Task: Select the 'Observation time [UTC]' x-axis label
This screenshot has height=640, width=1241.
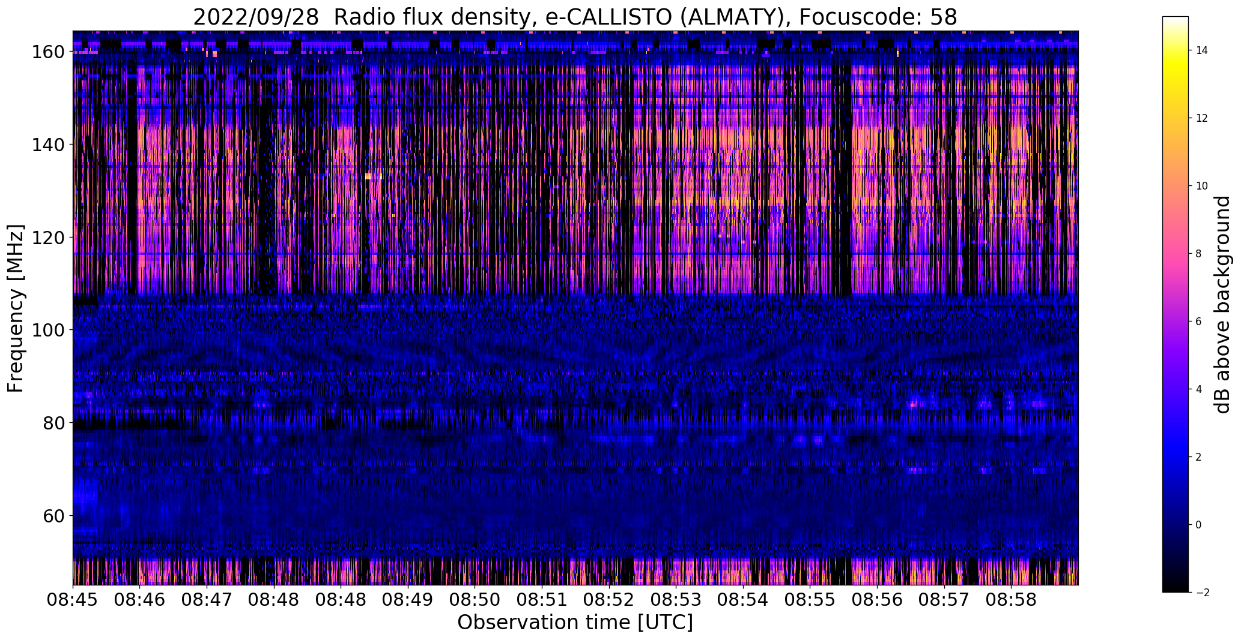Action: (575, 623)
